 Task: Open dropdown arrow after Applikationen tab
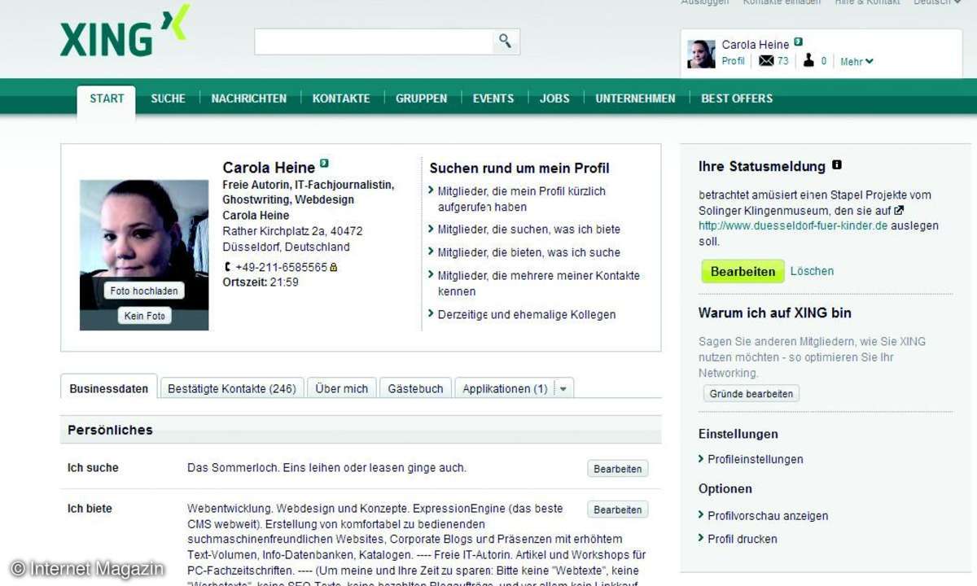coord(564,389)
